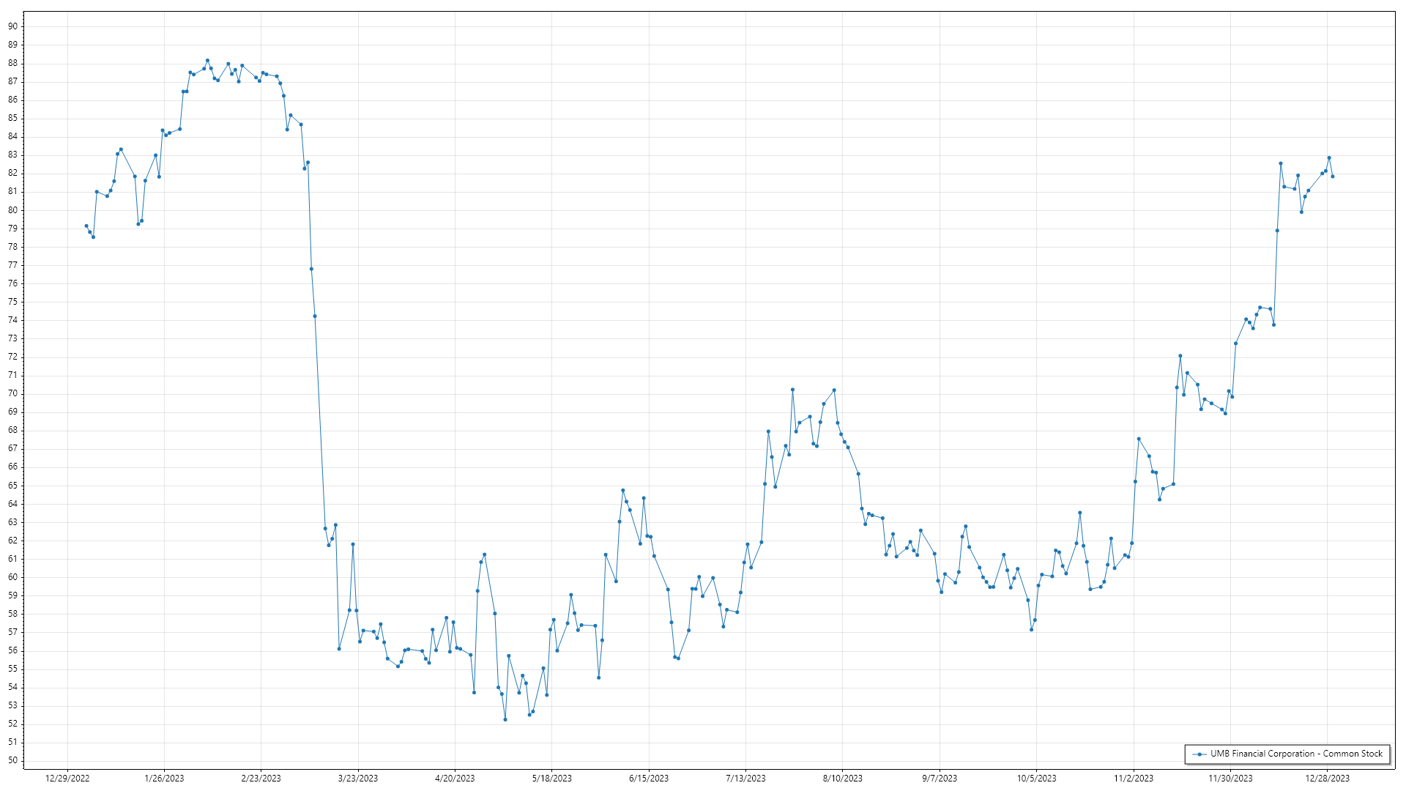Click the 12/29/2022 x-axis date label

67,779
